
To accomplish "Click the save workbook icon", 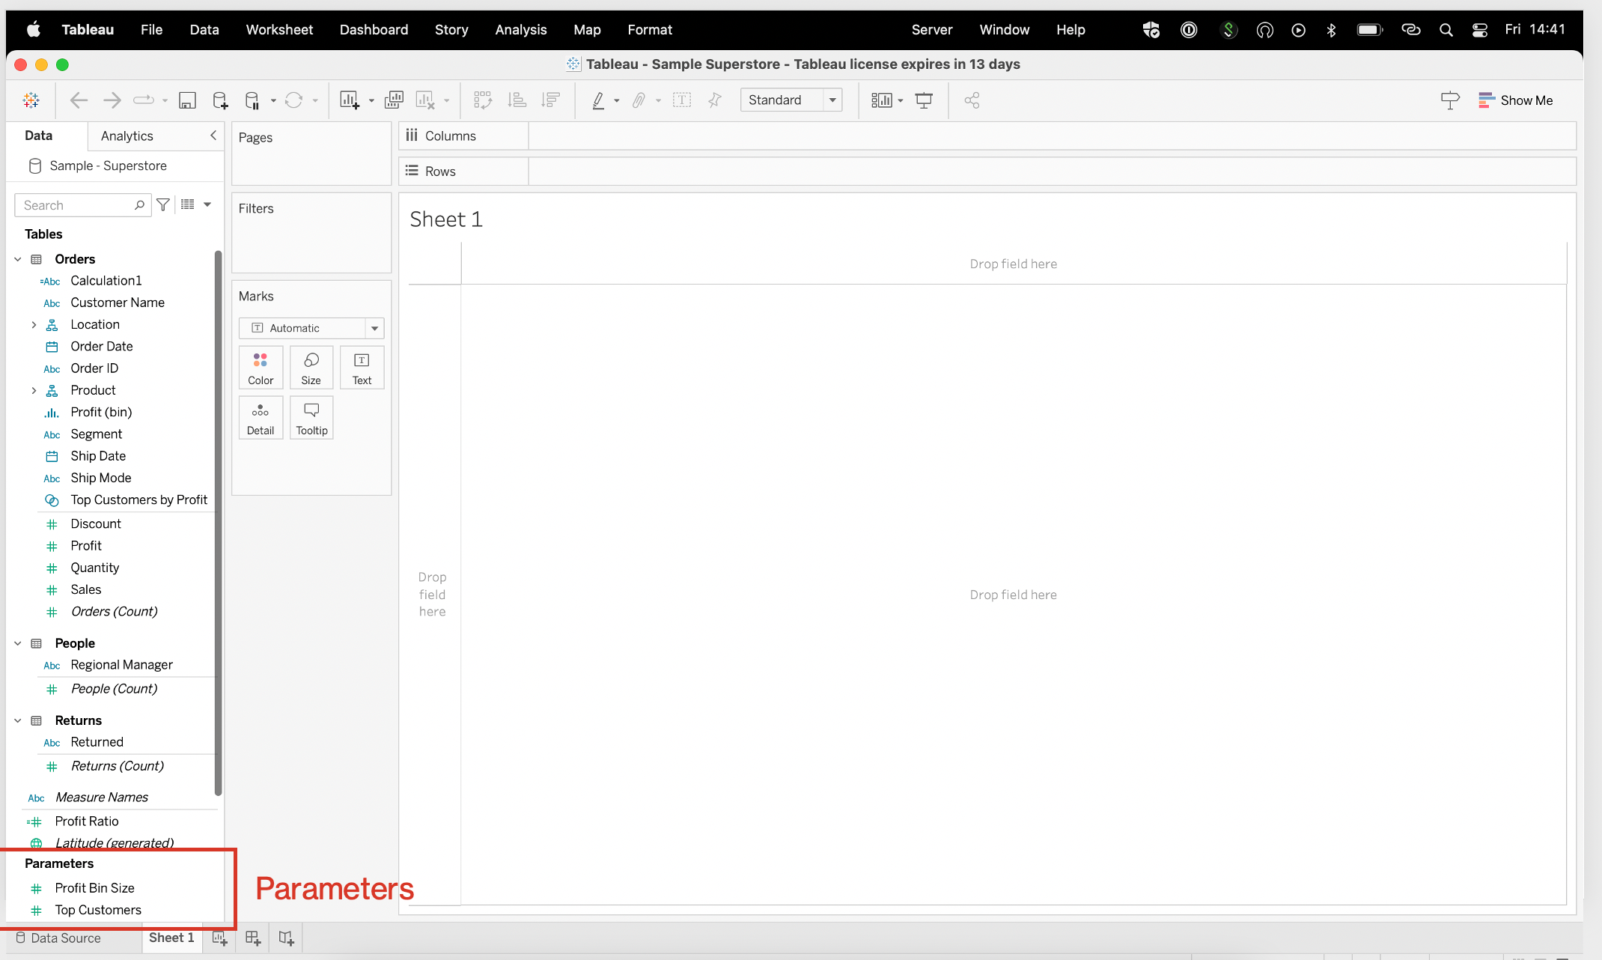I will click(x=186, y=100).
